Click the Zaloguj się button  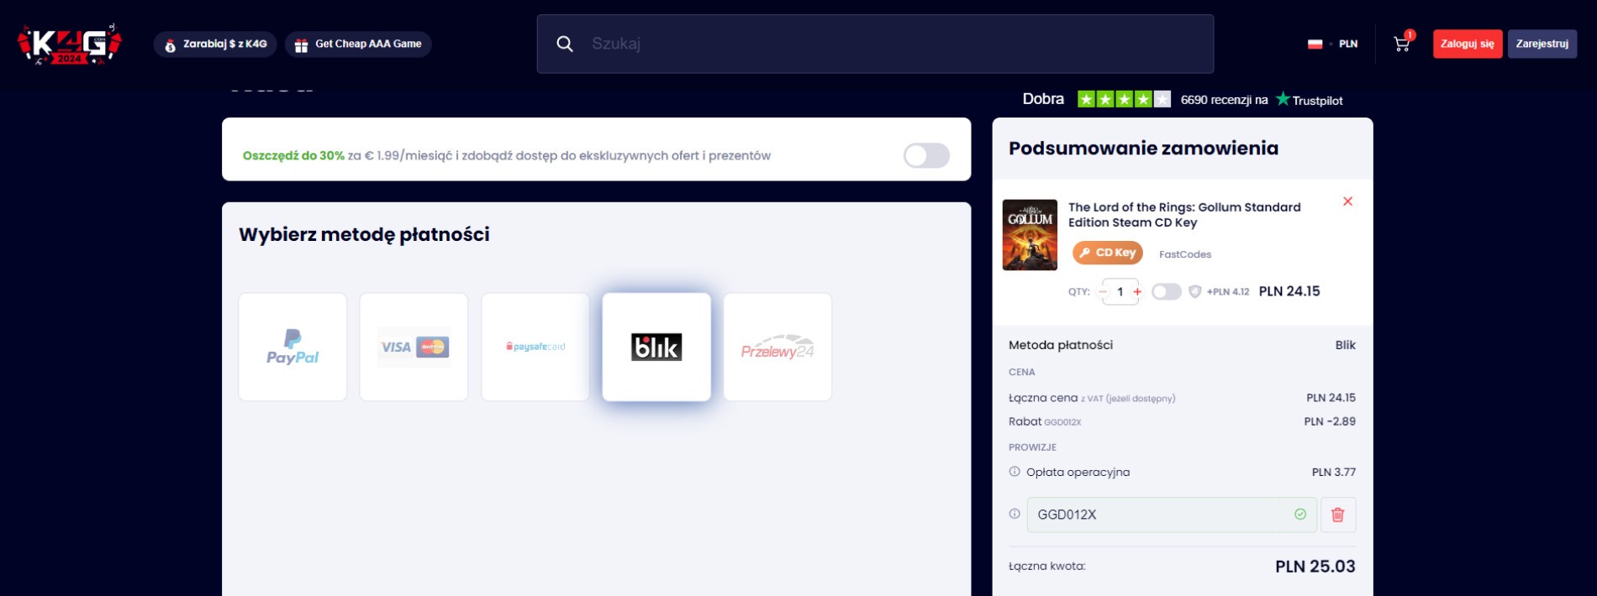(x=1468, y=44)
